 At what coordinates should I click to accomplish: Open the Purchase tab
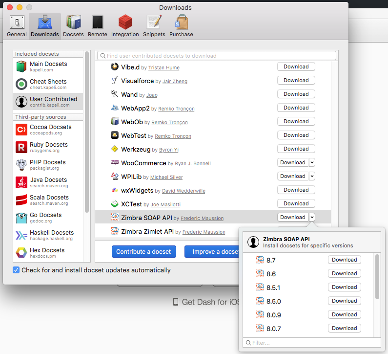tap(181, 26)
